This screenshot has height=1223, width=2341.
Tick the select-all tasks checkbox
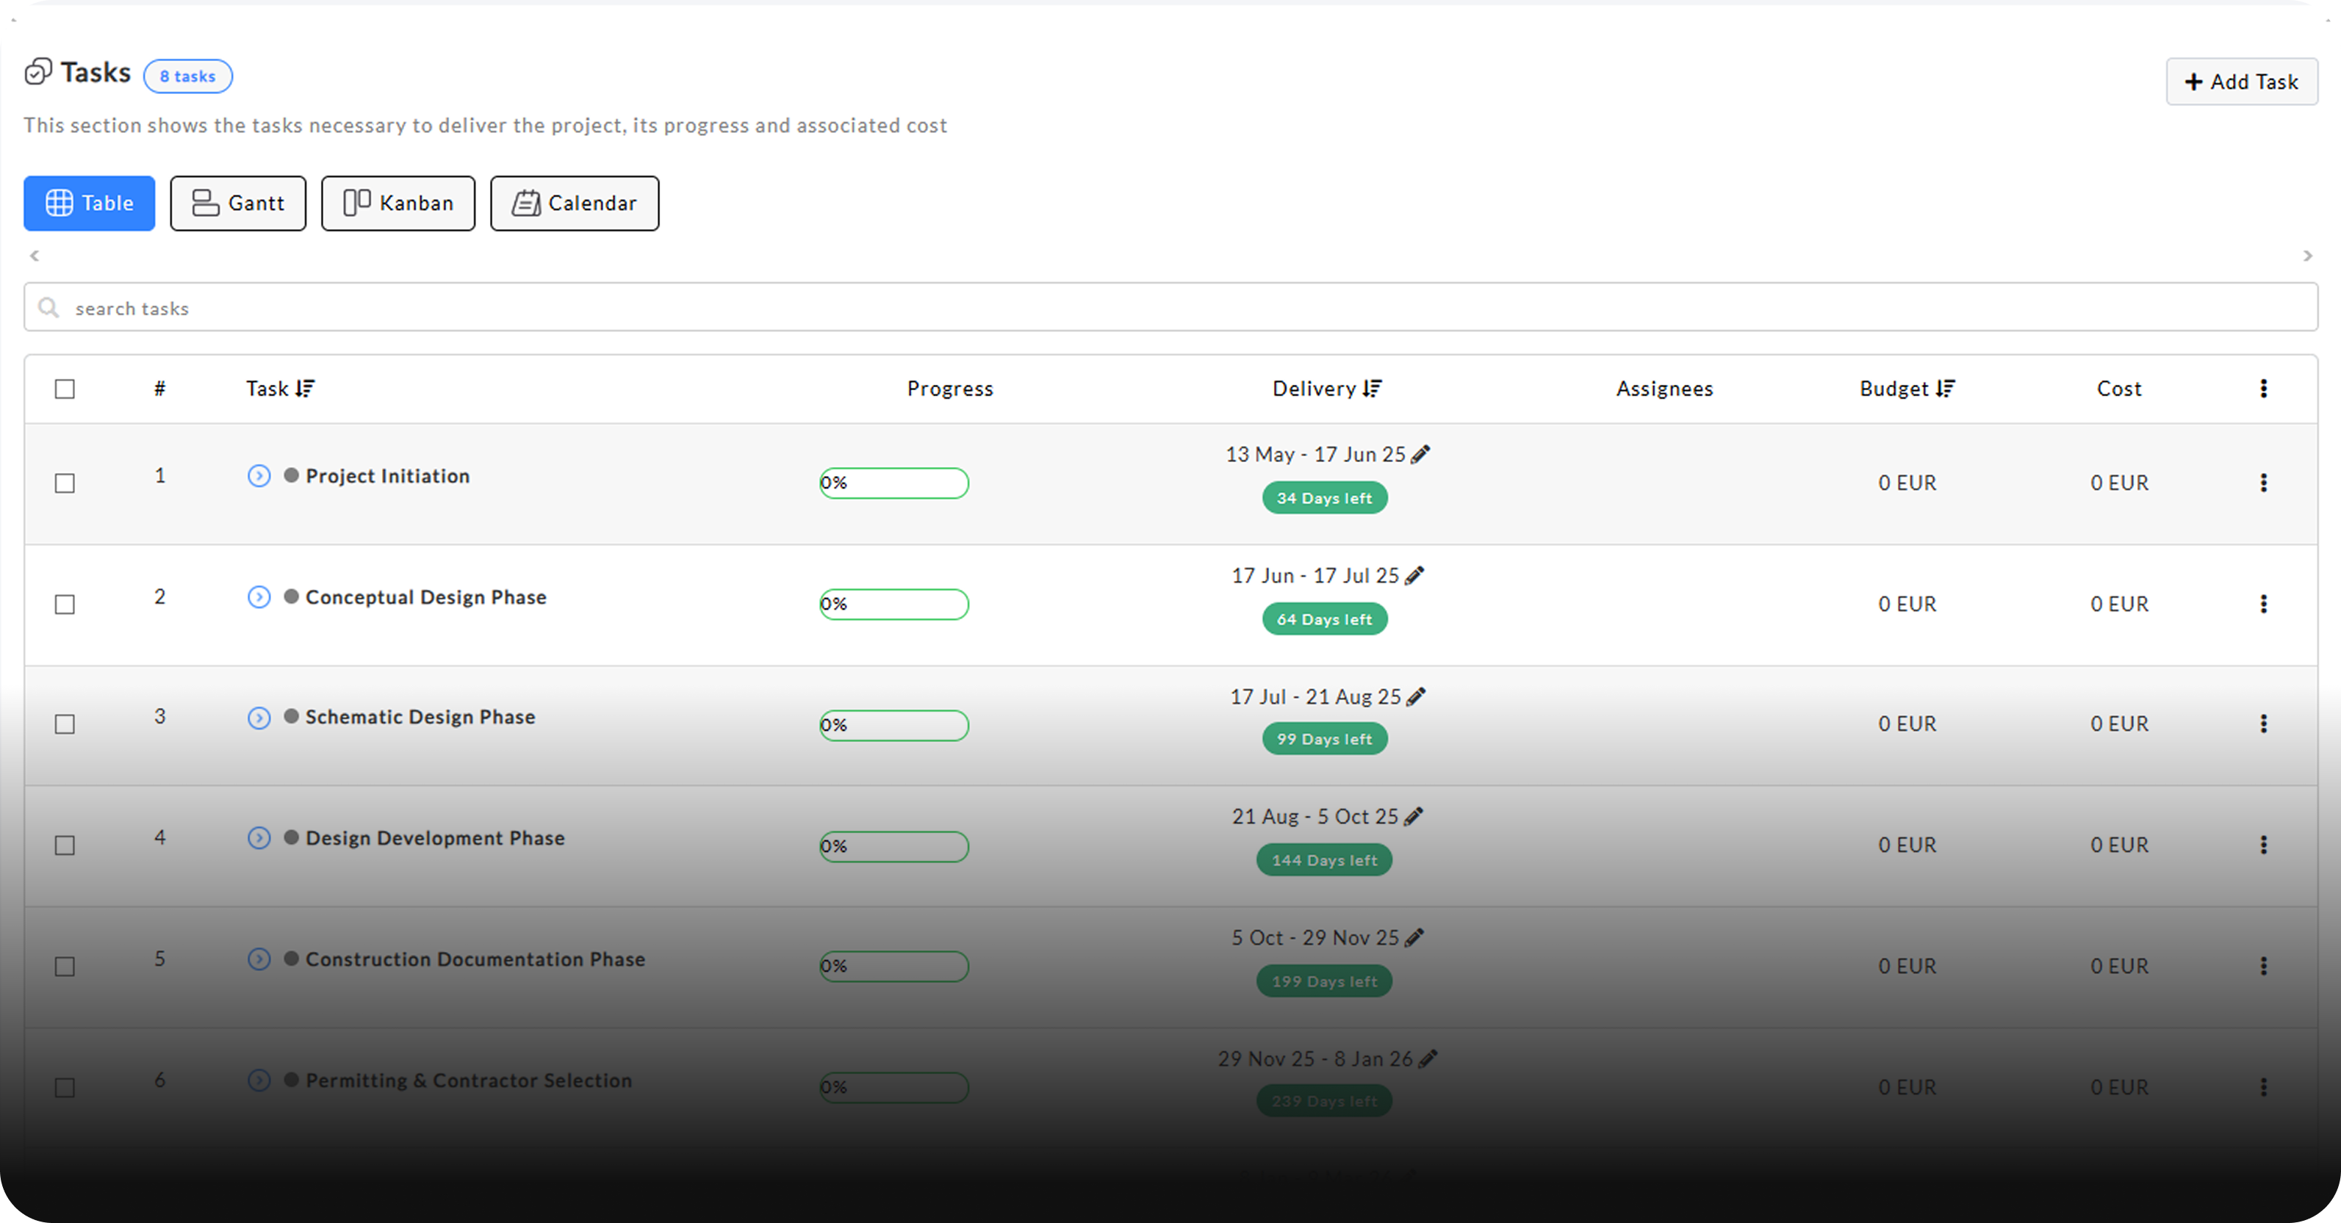(65, 389)
